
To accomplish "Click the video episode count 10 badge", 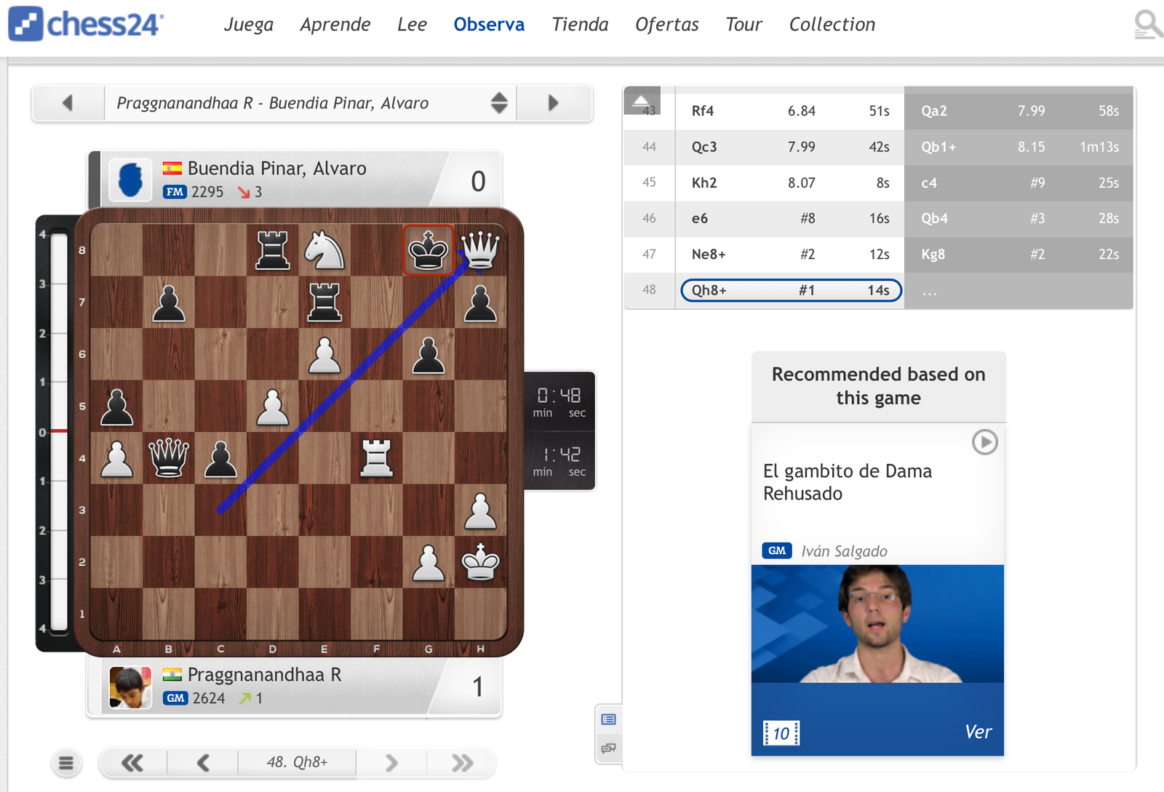I will [x=781, y=733].
